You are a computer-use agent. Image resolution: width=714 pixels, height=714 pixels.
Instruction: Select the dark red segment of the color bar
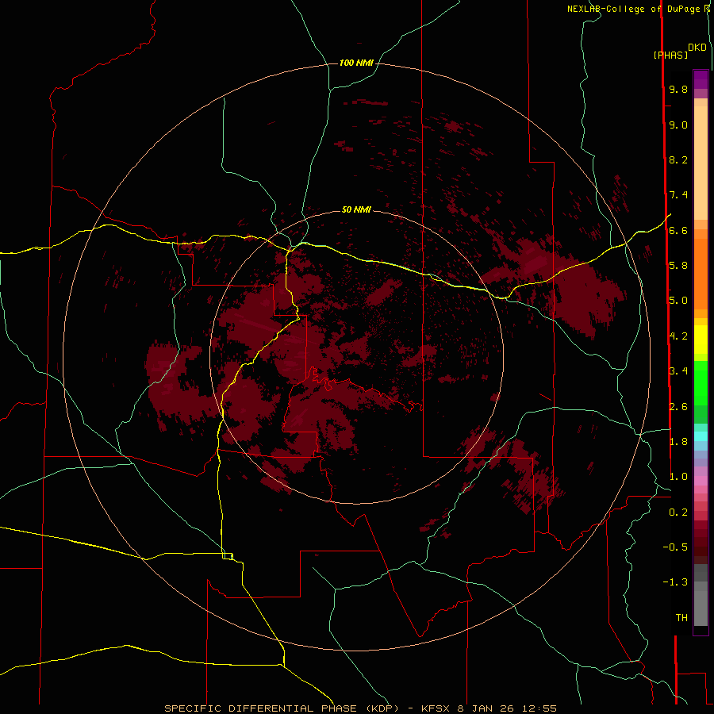(x=701, y=542)
